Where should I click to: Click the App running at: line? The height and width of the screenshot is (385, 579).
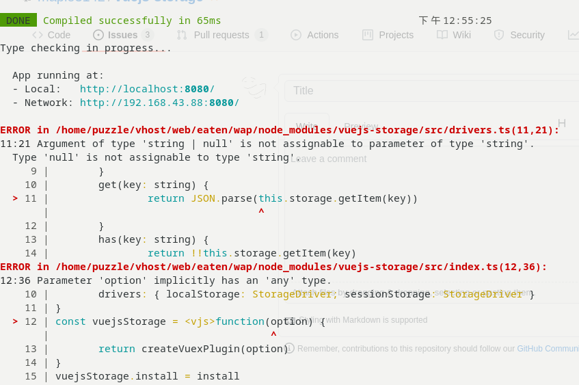58,75
